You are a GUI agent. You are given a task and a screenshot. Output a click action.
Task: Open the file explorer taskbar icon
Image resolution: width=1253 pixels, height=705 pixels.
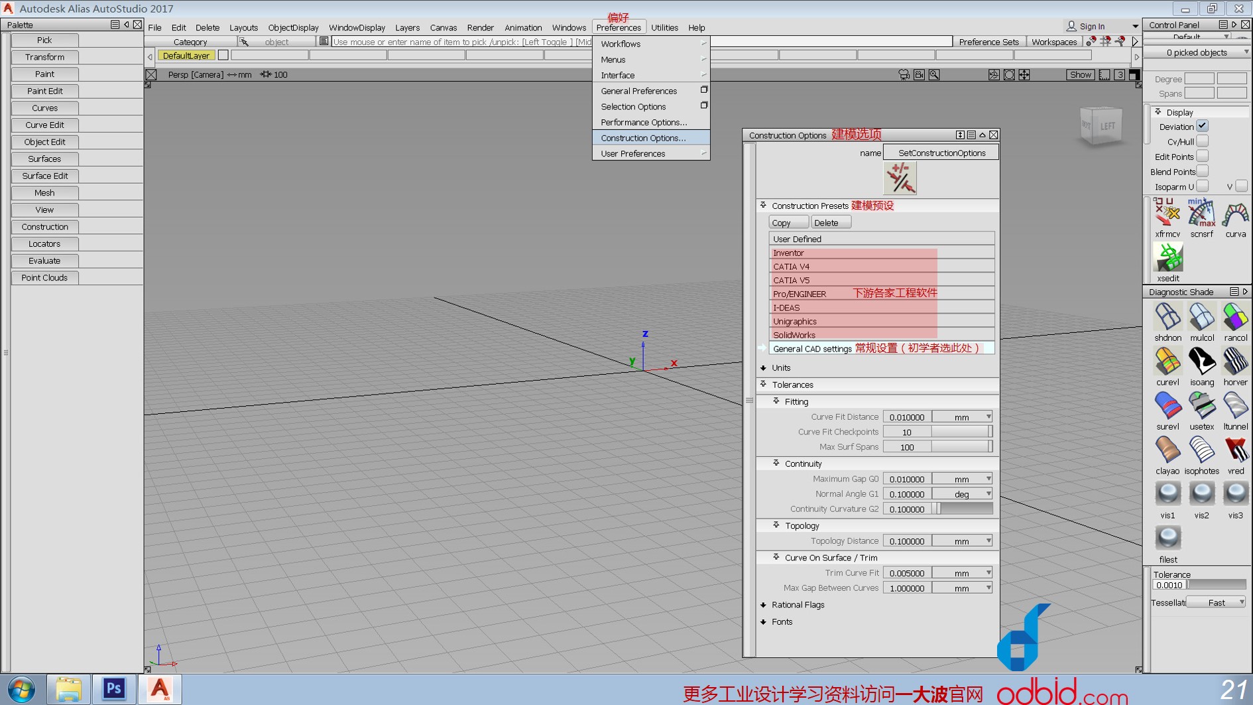68,688
